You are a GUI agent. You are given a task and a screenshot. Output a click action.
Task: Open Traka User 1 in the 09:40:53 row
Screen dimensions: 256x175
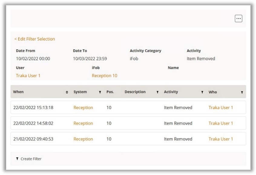(221, 139)
